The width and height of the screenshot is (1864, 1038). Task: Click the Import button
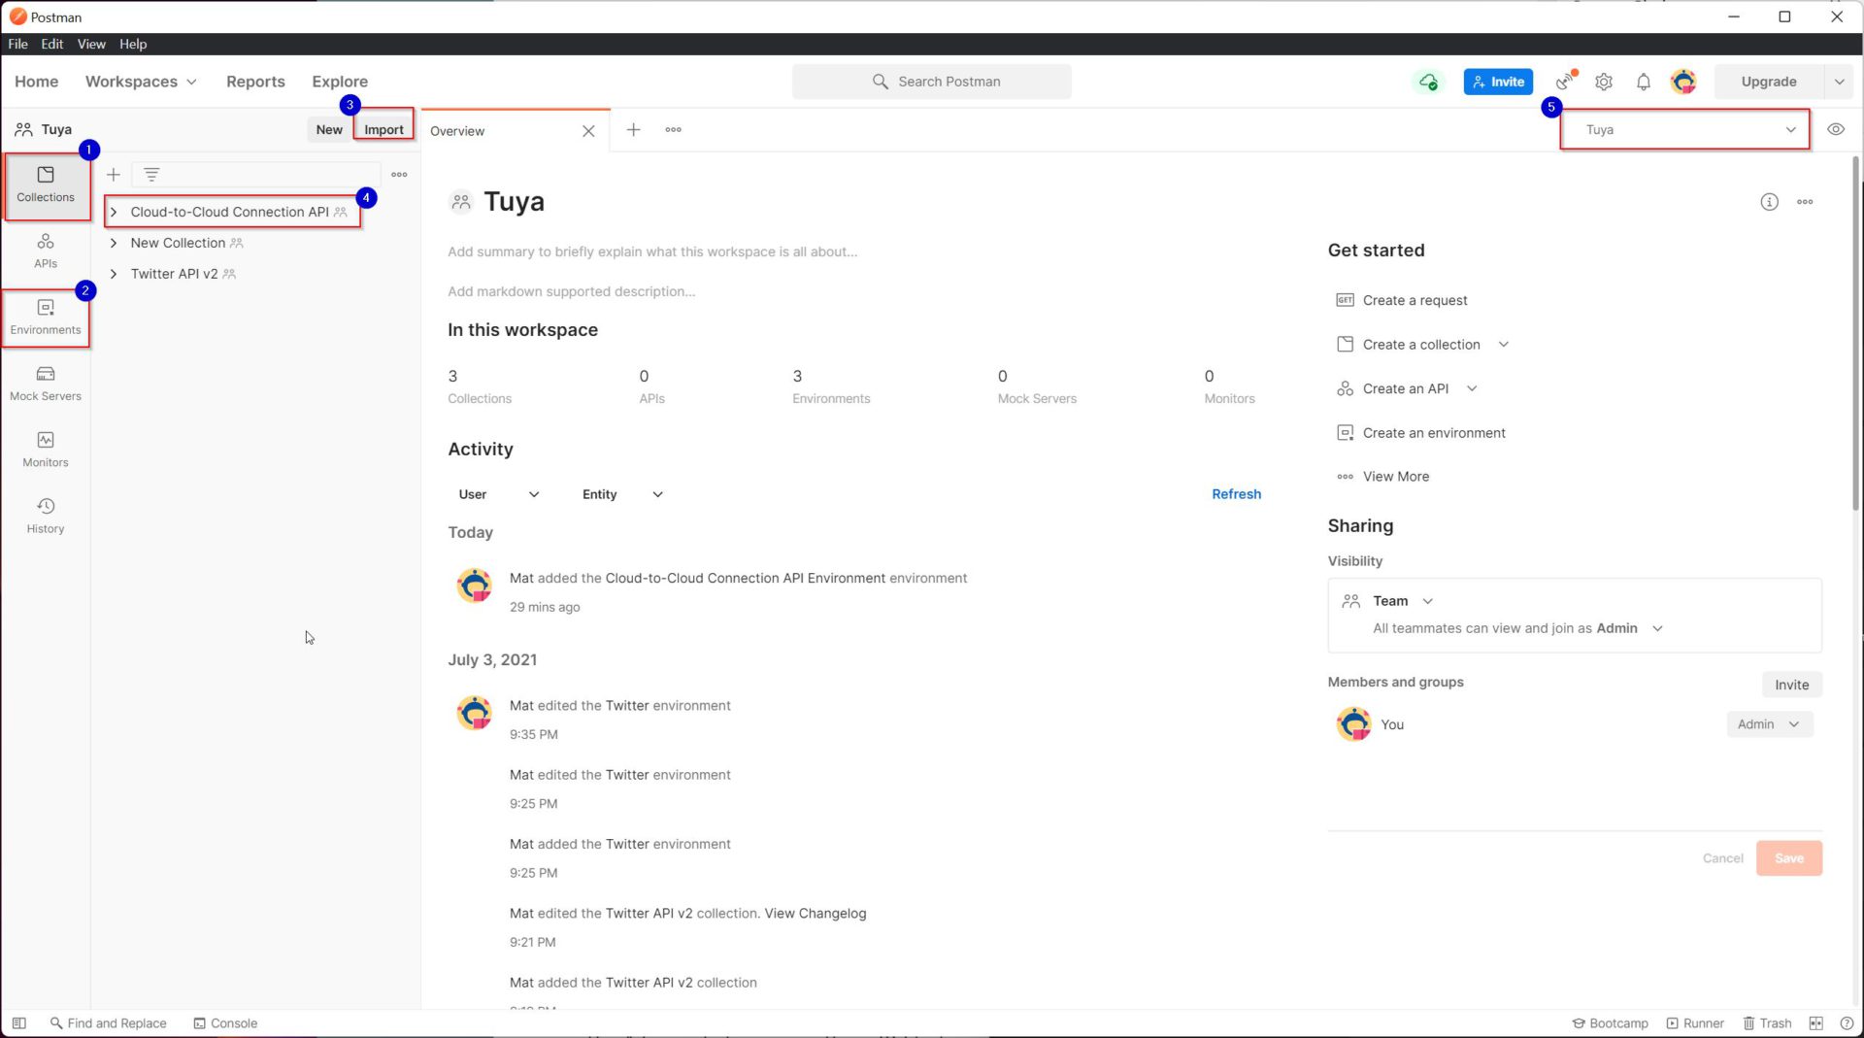click(x=383, y=128)
